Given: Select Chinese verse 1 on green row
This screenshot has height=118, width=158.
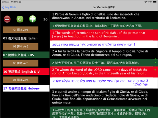Looking at the screenshot, I should pos(104,26).
